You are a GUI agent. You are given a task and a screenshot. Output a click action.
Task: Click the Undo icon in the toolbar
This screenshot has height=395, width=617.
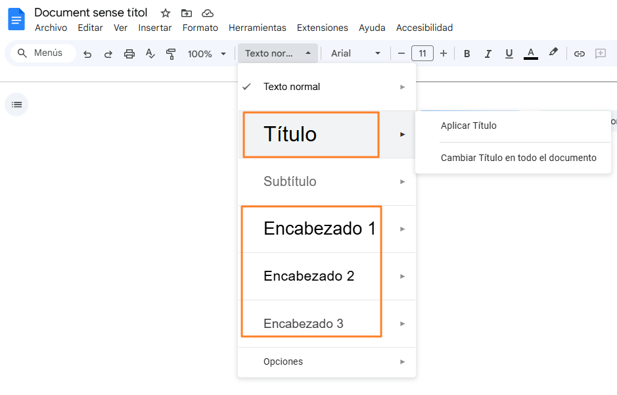click(x=87, y=53)
